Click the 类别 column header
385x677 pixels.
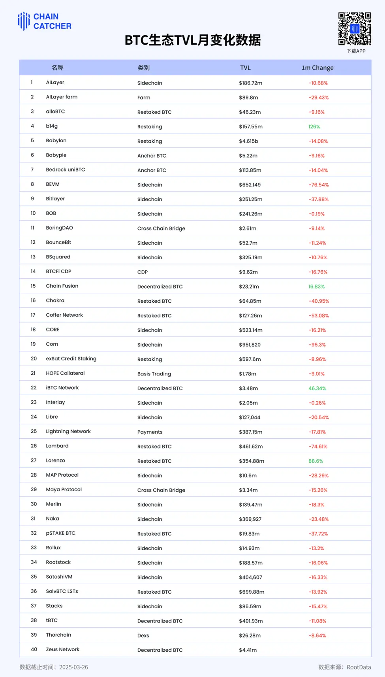(144, 68)
